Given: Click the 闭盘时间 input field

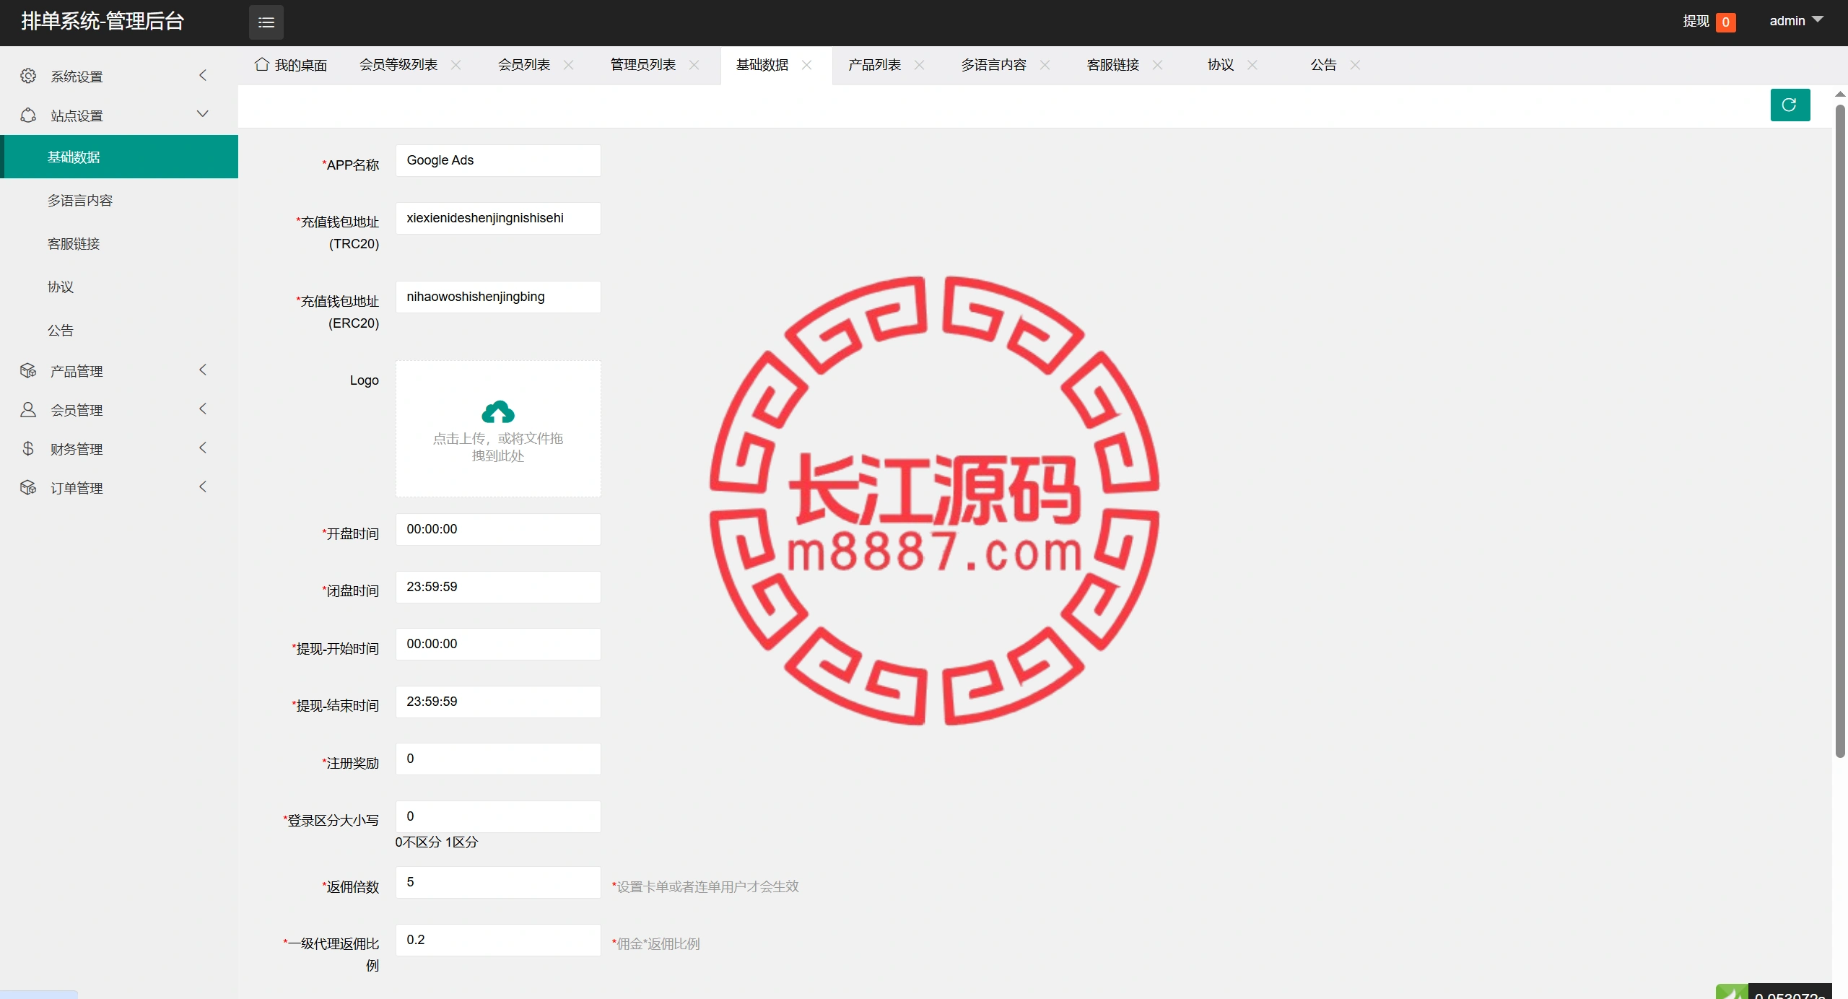Looking at the screenshot, I should point(498,587).
